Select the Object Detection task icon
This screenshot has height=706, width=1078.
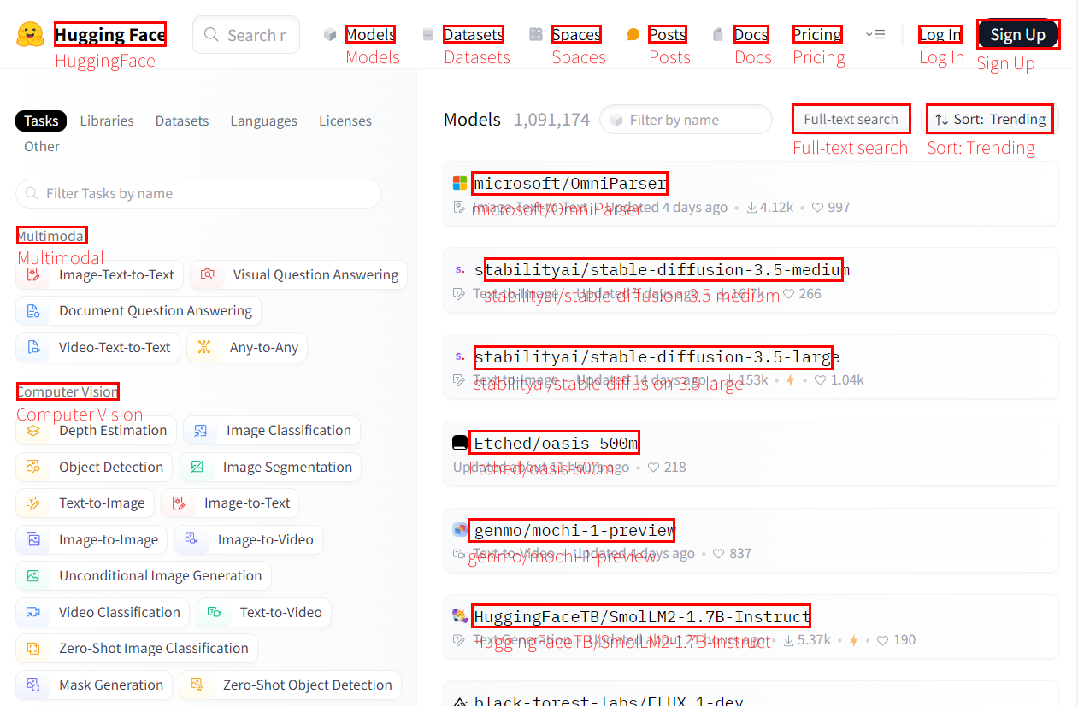[34, 467]
